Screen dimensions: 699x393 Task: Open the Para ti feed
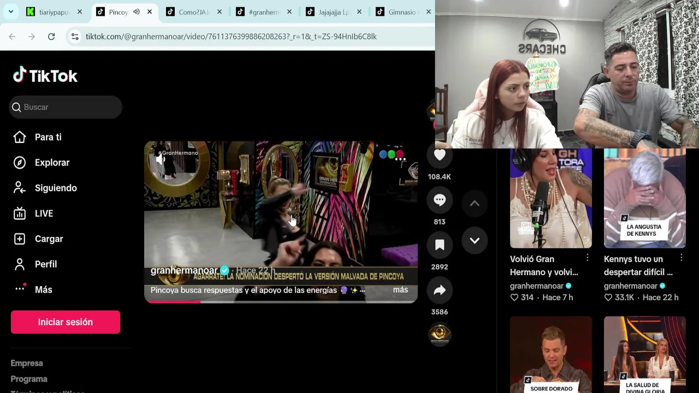pyautogui.click(x=48, y=137)
